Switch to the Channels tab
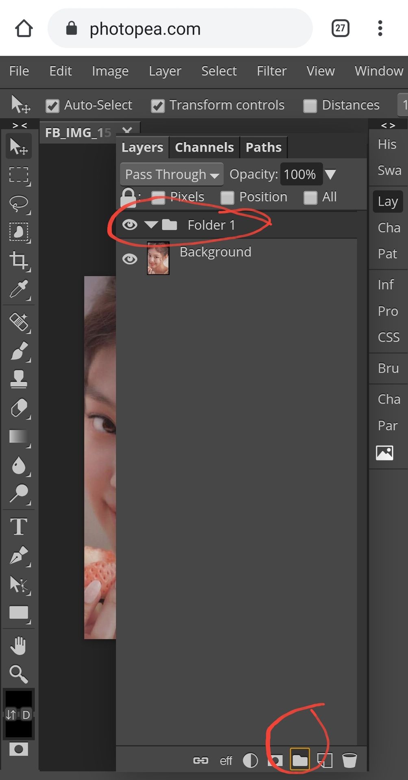The image size is (408, 780). pos(204,147)
